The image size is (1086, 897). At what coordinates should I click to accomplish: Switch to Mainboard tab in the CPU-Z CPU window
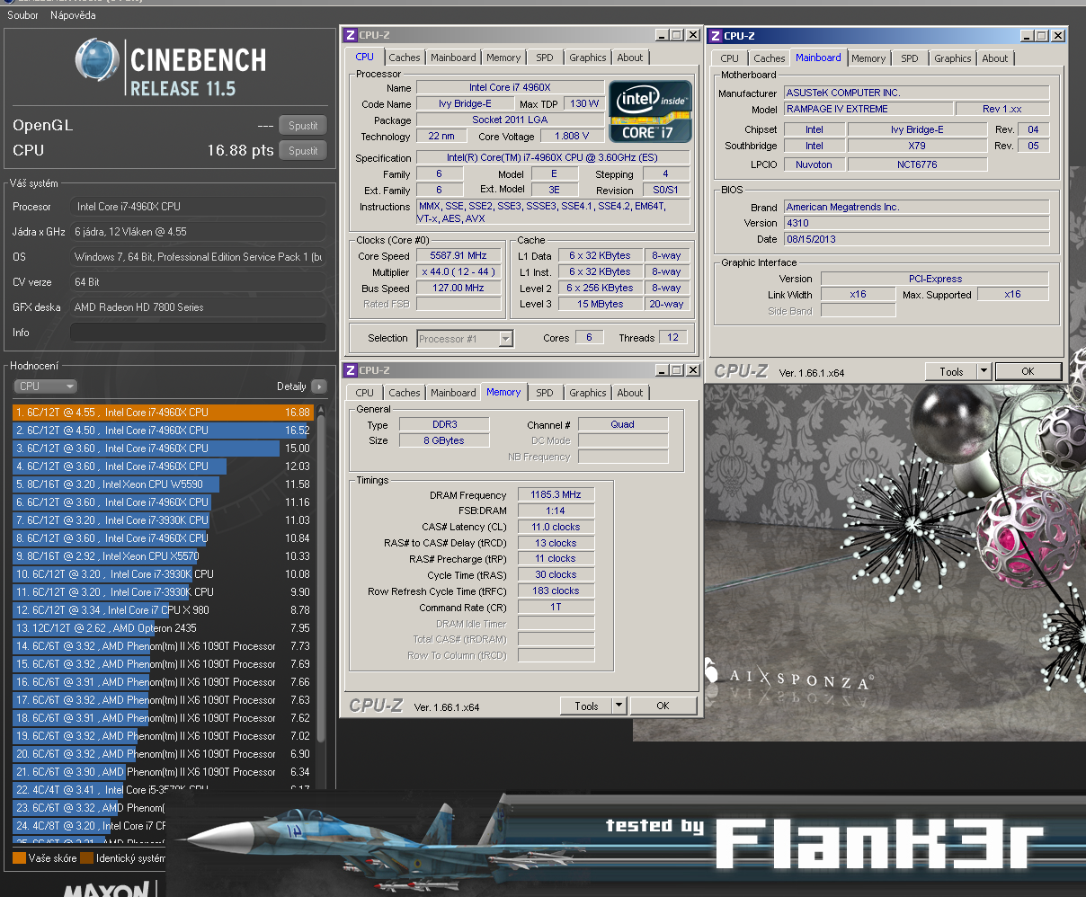[453, 58]
